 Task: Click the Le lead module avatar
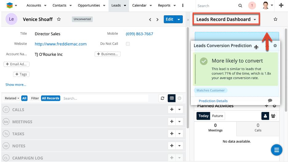[x=11, y=19]
